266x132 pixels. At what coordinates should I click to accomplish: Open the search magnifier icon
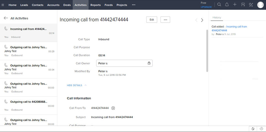point(219,5)
